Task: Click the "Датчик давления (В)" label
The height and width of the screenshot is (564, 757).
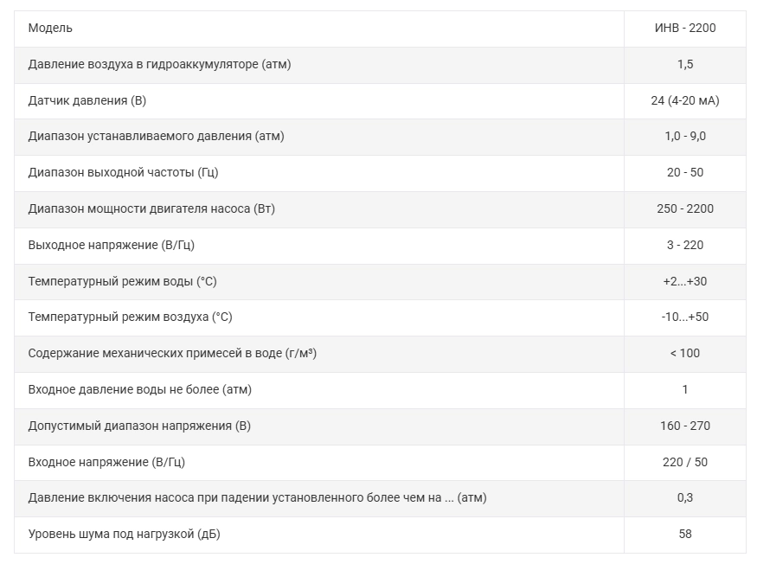Action: tap(87, 100)
